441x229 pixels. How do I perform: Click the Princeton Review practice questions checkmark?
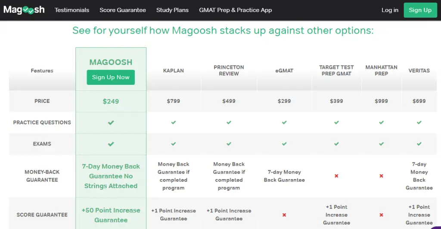(229, 123)
